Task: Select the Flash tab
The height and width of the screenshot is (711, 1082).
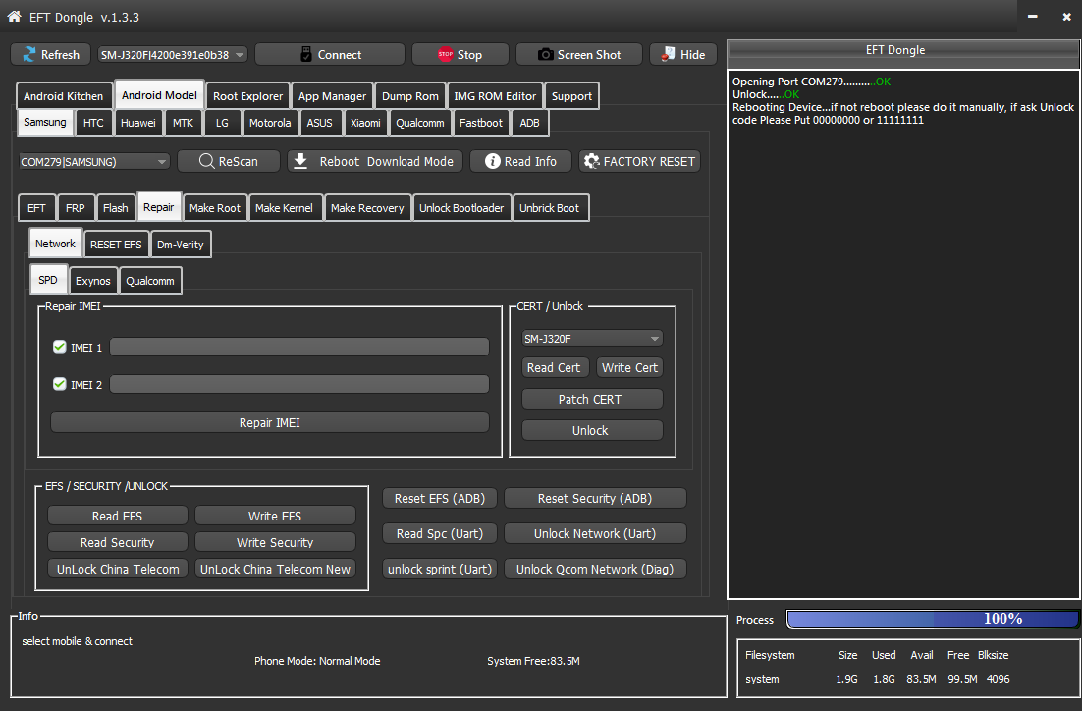Action: click(x=115, y=208)
